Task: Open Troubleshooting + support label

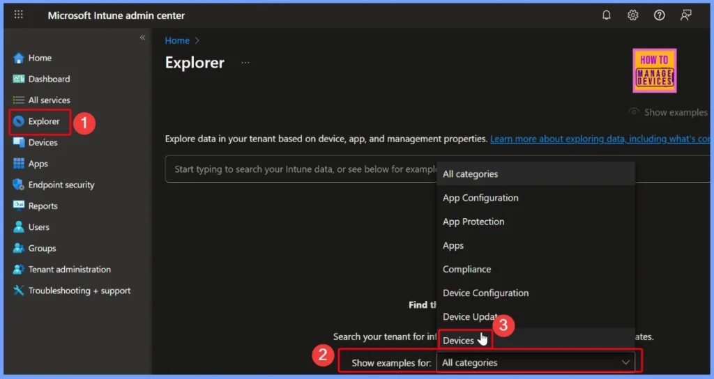Action: (x=79, y=291)
